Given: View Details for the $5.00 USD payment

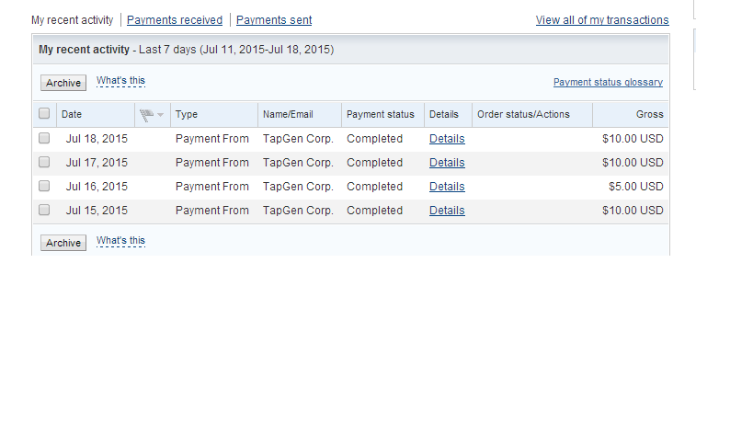Looking at the screenshot, I should (x=447, y=187).
